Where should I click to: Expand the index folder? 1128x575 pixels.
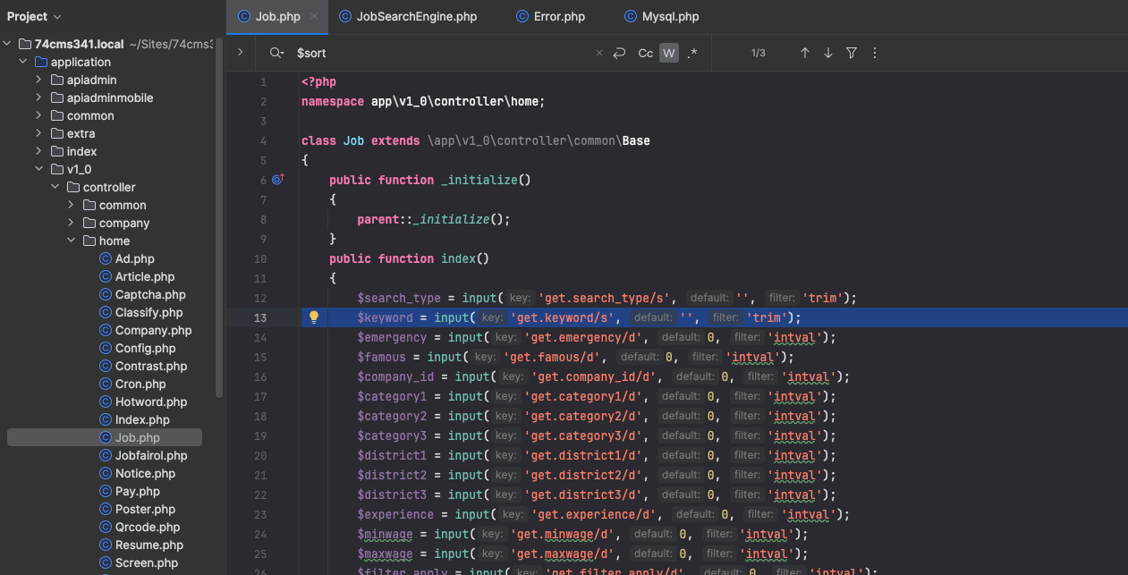coord(39,151)
